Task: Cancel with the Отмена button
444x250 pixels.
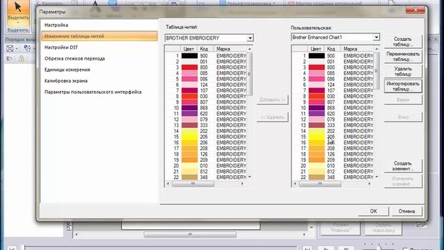Action: coord(407,211)
